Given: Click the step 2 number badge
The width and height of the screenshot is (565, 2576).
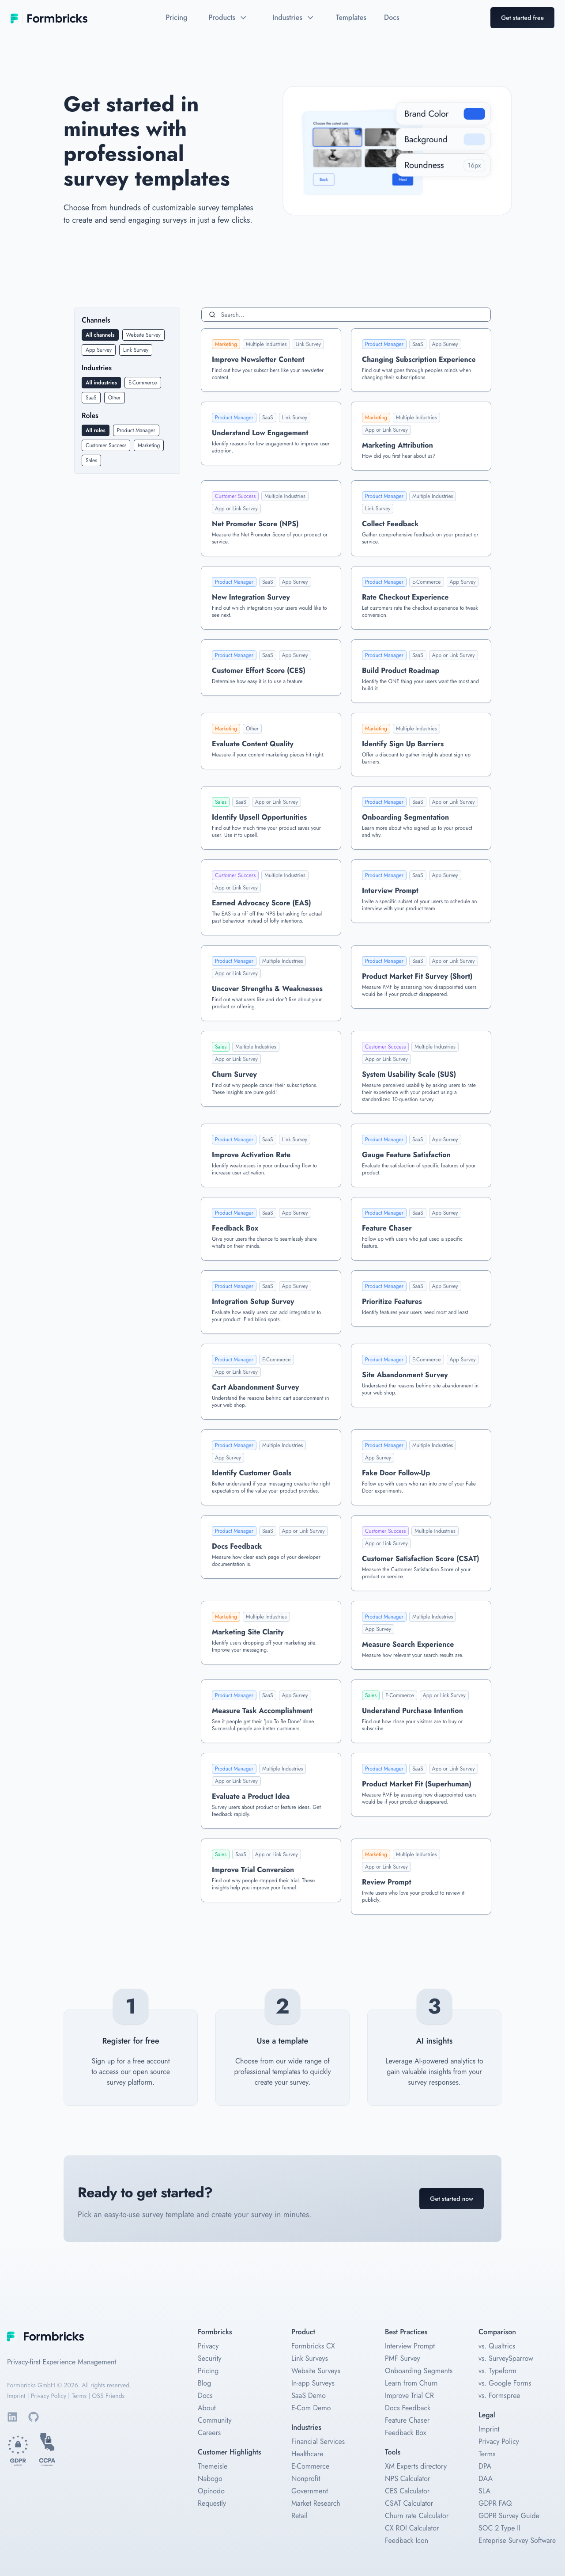Looking at the screenshot, I should [x=282, y=2006].
